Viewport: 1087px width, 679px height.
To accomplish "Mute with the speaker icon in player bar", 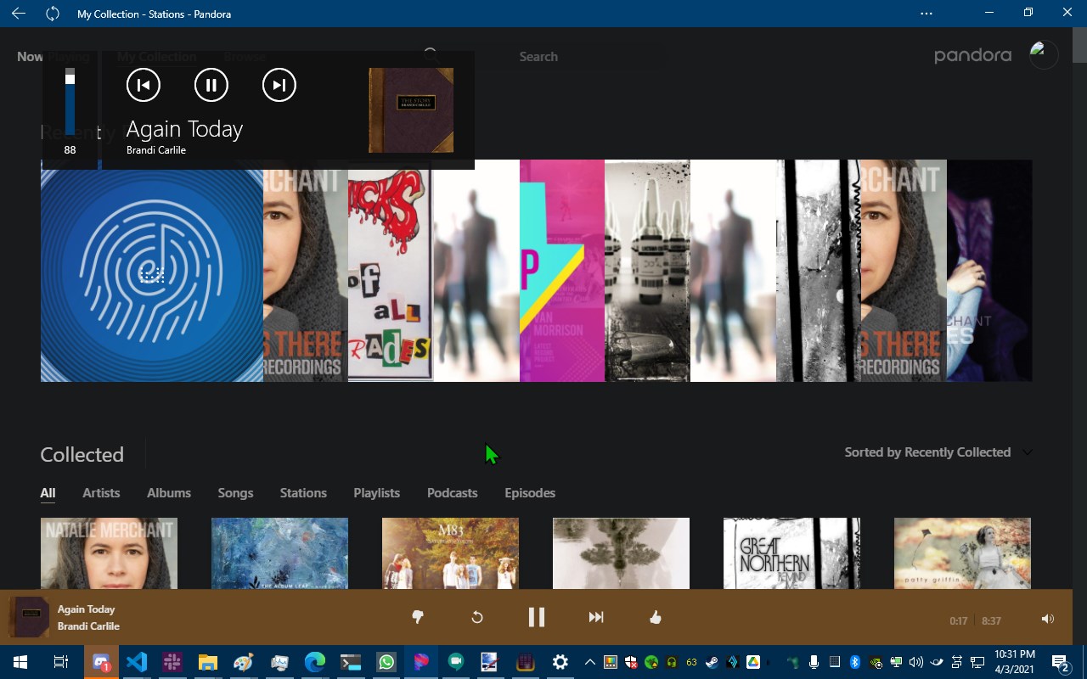I will pyautogui.click(x=1048, y=620).
